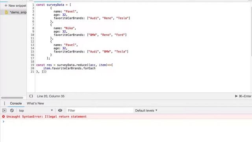252x142 pixels.
Task: Click the red error icon in the console
Action: tap(4, 116)
